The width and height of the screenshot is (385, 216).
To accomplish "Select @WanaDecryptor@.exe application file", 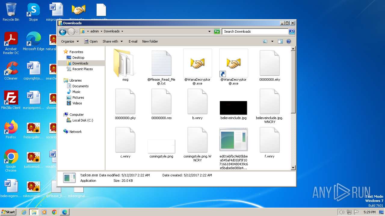I will pyautogui.click(x=197, y=67).
